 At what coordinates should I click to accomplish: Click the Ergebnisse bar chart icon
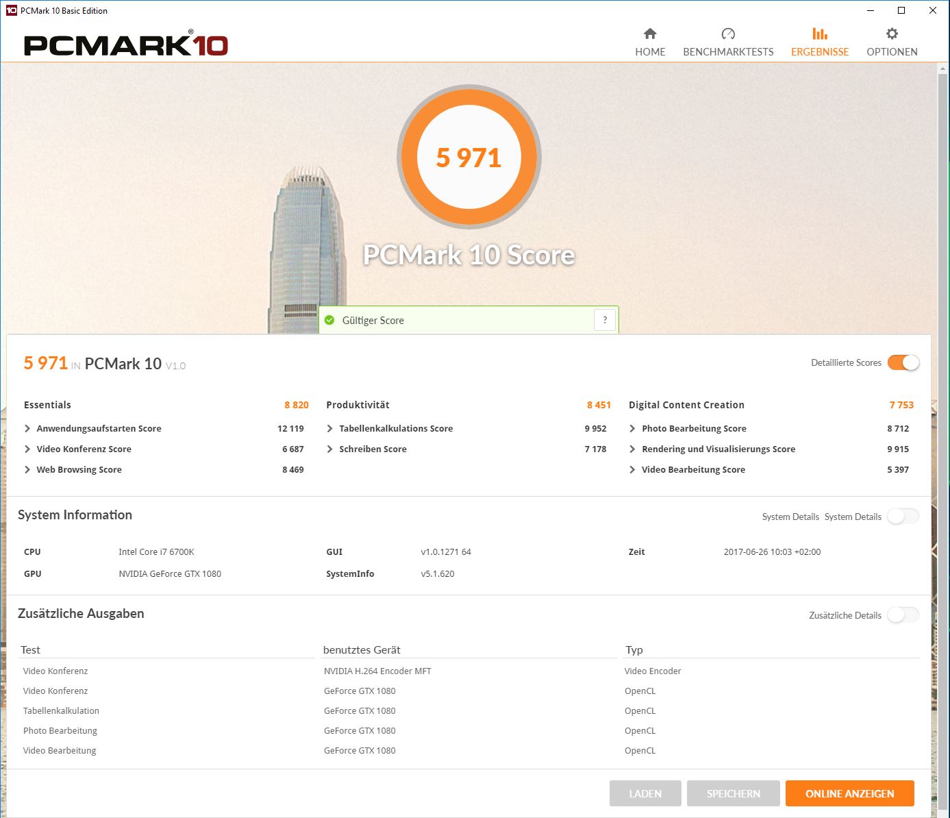pos(820,34)
